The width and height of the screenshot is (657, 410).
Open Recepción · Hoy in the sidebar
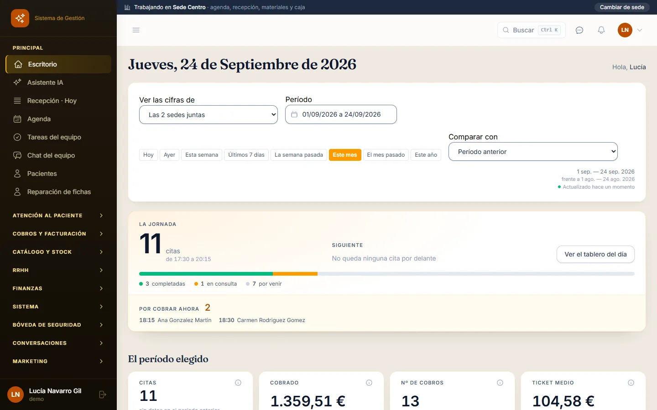click(58, 101)
